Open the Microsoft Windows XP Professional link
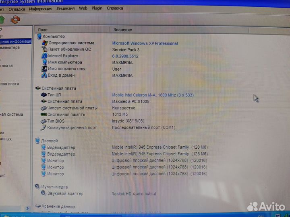This screenshot has height=217, width=290. [145, 43]
